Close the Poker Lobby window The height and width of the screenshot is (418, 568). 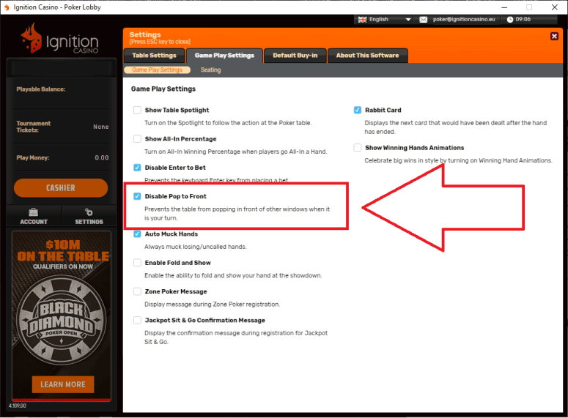click(x=554, y=7)
